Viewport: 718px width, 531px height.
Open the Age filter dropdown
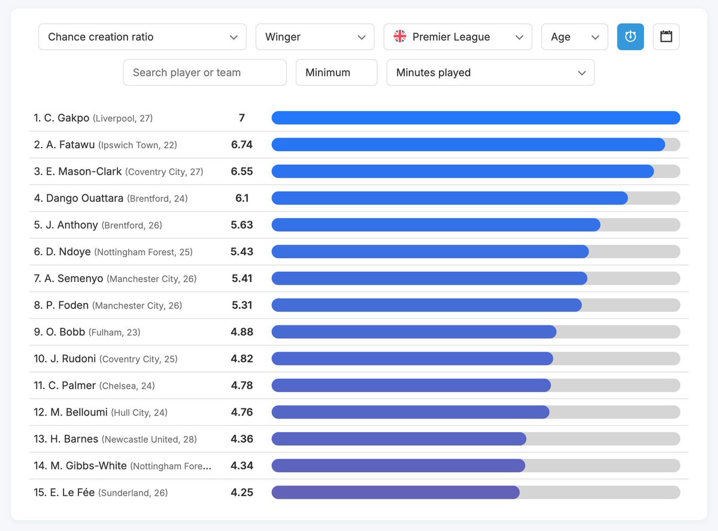point(575,36)
